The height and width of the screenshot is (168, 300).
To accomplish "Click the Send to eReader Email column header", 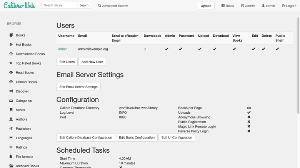I will (125, 38).
